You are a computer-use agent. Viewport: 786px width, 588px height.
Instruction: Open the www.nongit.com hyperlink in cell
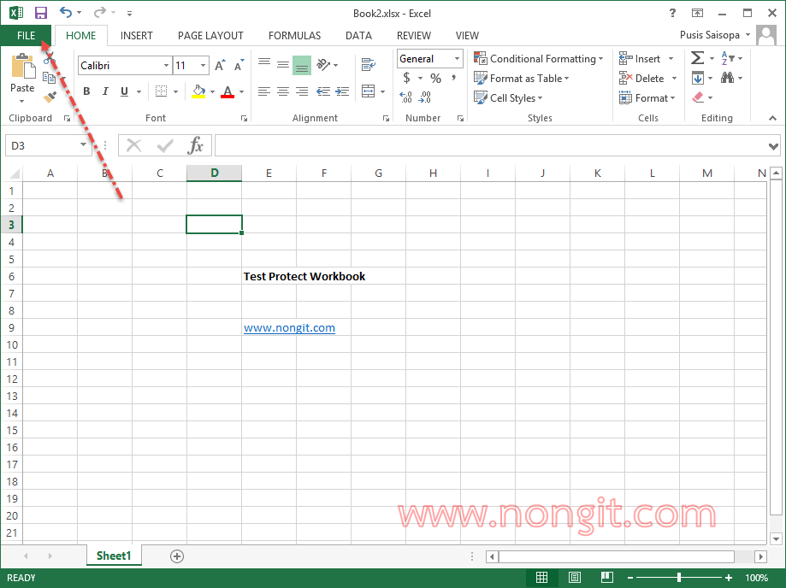pyautogui.click(x=289, y=327)
